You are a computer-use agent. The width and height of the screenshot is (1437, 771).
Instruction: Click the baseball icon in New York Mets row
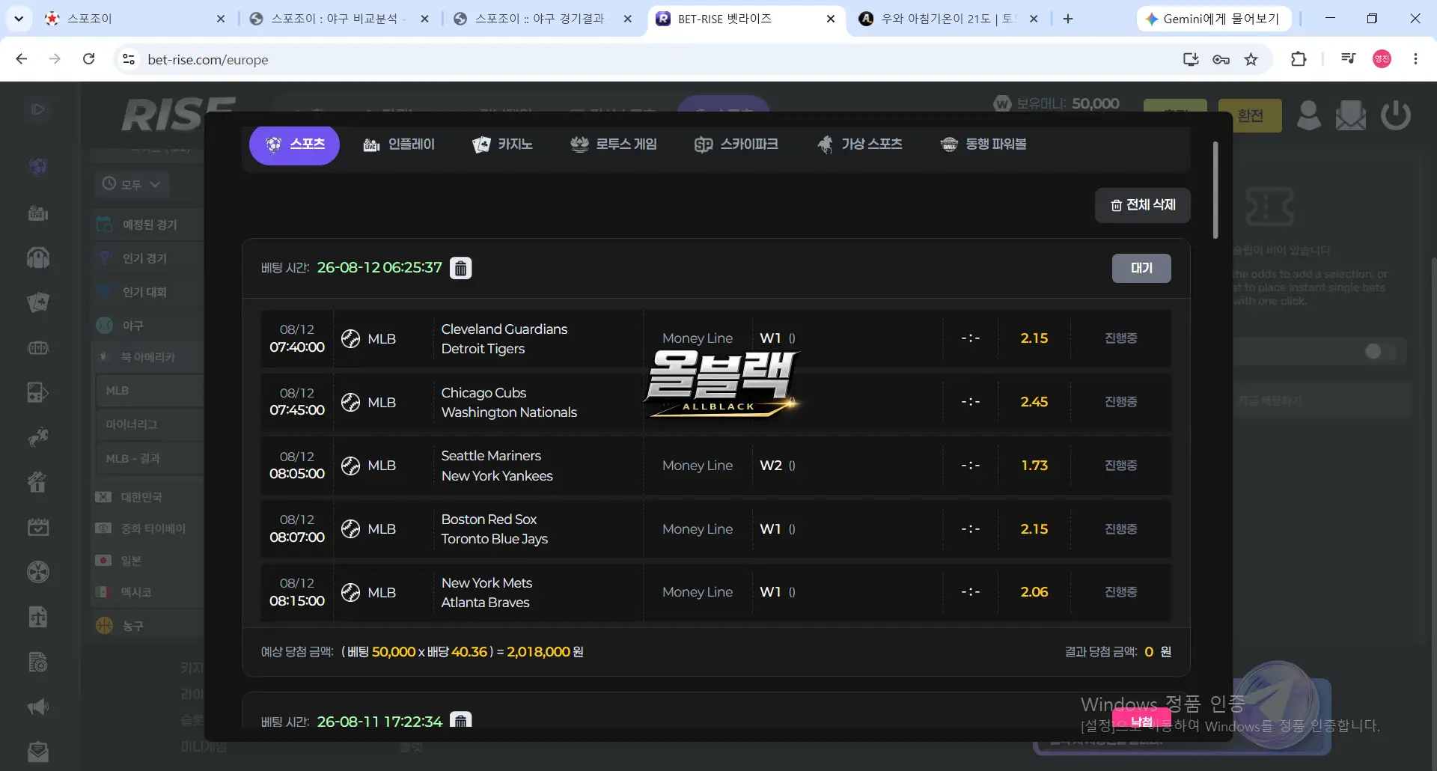click(x=350, y=593)
